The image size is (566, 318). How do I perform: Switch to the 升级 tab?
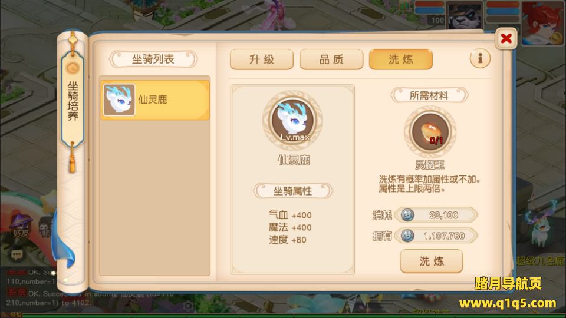click(x=262, y=59)
